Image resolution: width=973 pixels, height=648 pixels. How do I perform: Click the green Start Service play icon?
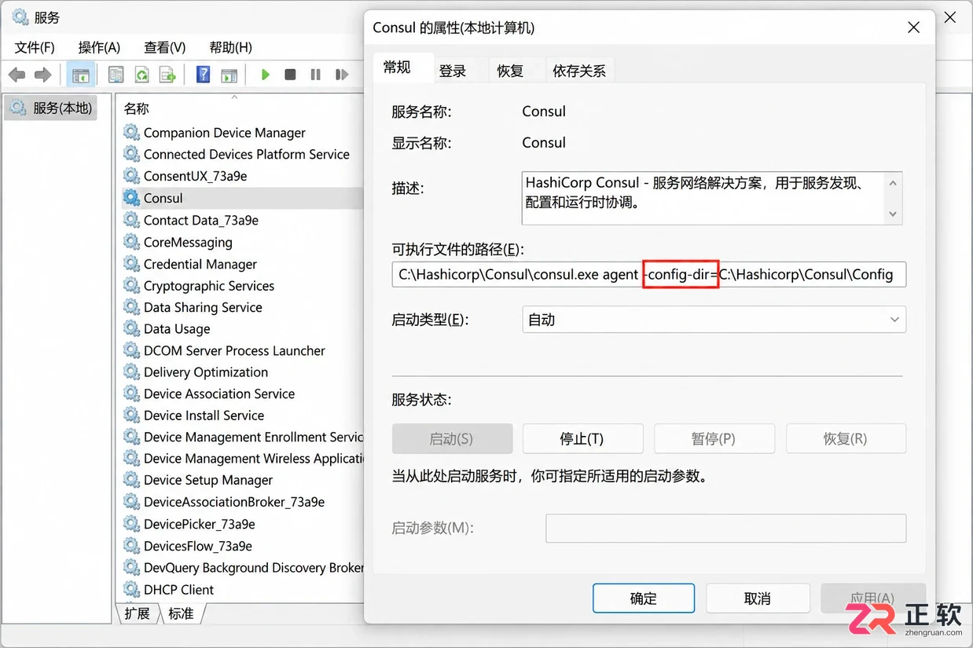(265, 75)
